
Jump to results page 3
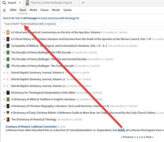pyautogui.click(x=140, y=137)
